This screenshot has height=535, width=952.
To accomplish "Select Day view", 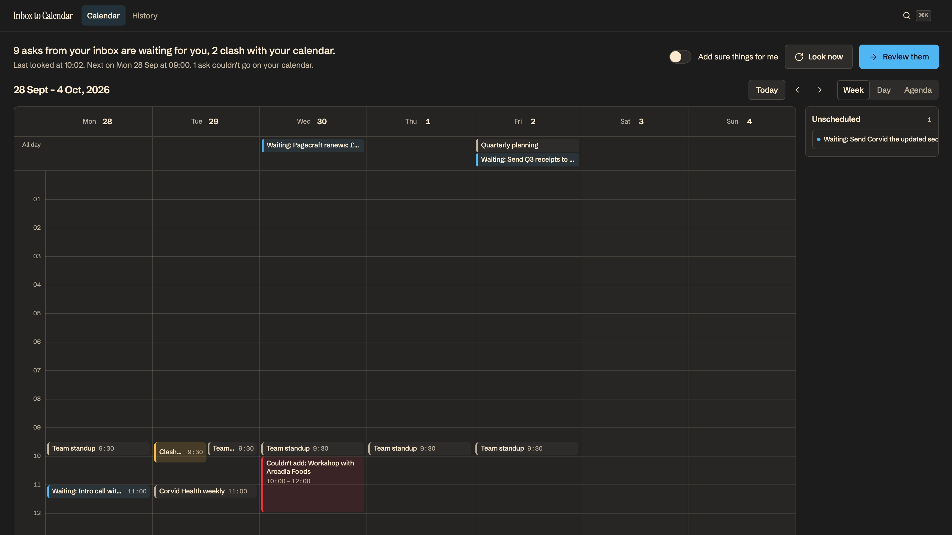I will pos(884,90).
